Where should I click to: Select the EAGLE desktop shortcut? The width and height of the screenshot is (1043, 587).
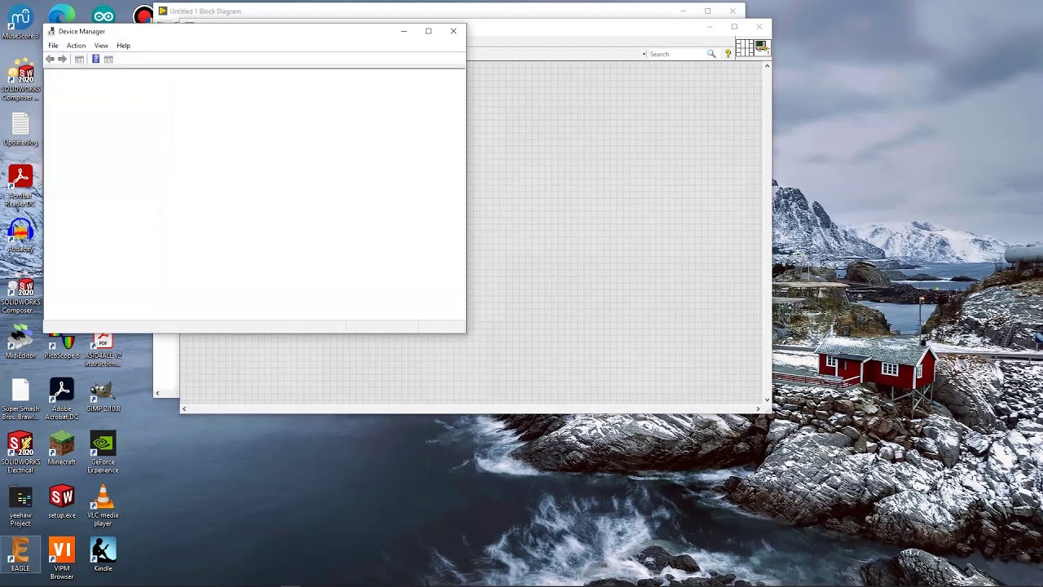tap(20, 555)
